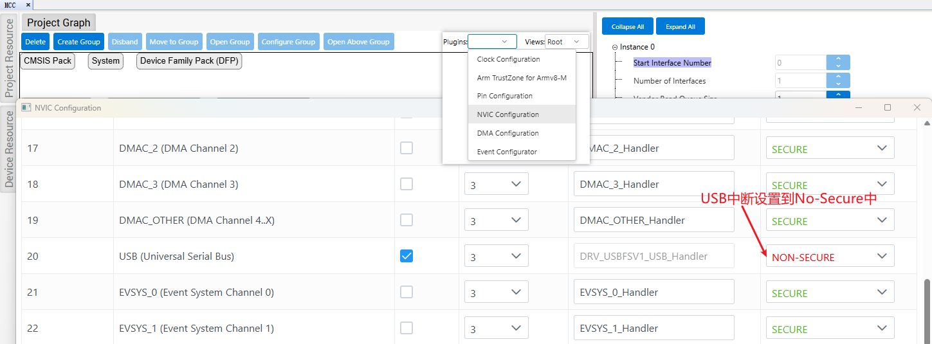Open the EVSYS_1 security mode dropdown
This screenshot has width=932, height=344.
point(830,328)
